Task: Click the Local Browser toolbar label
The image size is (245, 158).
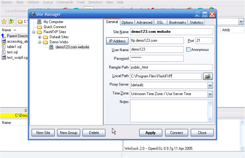Action: point(16,11)
